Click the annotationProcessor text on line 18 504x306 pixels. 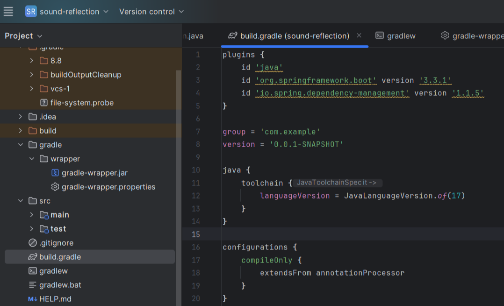click(360, 273)
